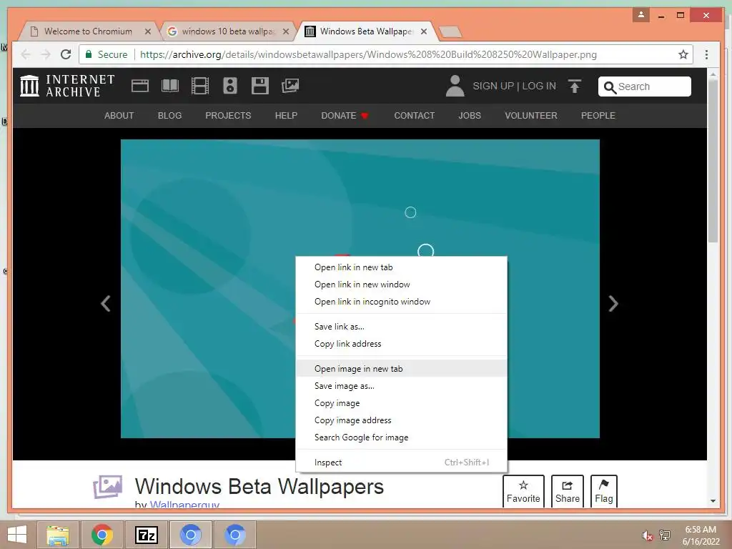This screenshot has width=732, height=549.
Task: Choose Search Google for image
Action: coord(402,438)
